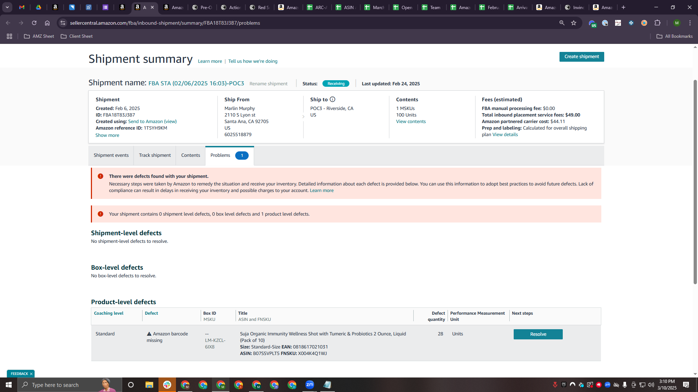Open Zoom from the taskbar
This screenshot has height=392, width=698.
(x=310, y=385)
